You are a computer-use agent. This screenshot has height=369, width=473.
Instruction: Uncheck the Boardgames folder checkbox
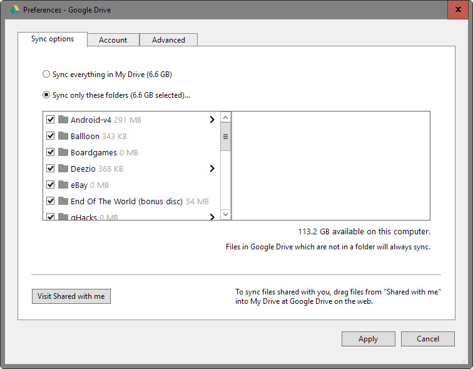51,152
